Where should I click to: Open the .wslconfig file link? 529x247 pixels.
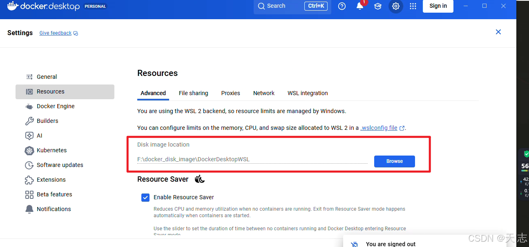point(379,127)
